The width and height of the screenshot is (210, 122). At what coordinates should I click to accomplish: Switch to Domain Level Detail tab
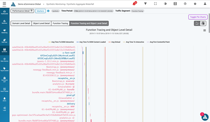point(21,24)
